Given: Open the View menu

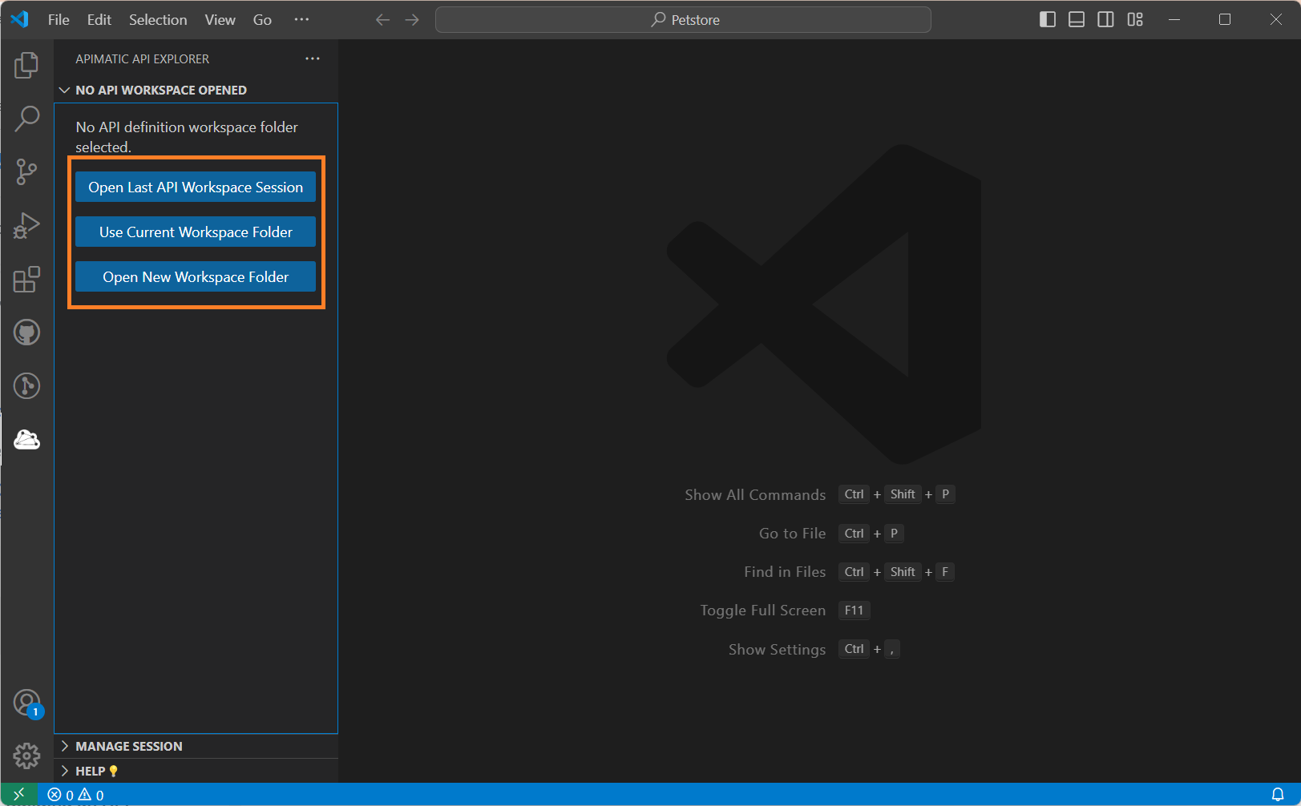Looking at the screenshot, I should (220, 19).
